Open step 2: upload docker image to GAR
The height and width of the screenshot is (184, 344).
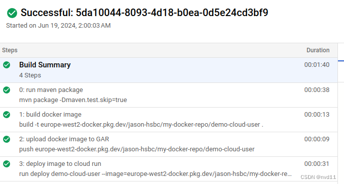[168, 144]
